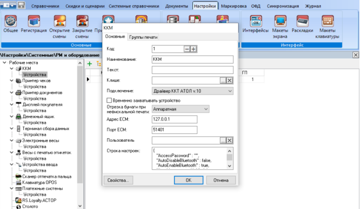The width and height of the screenshot is (360, 209).
Task: Click the Адрес ECM field
Action: [174, 120]
